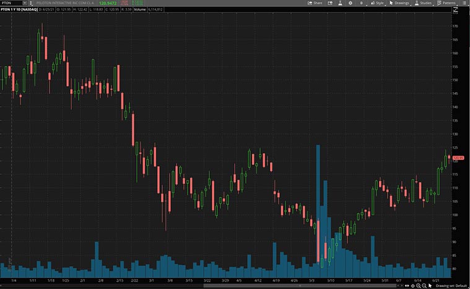Viewport: 470px width, 289px height.
Task: Click the tallest blue volume bar in early May
Action: tap(318, 211)
